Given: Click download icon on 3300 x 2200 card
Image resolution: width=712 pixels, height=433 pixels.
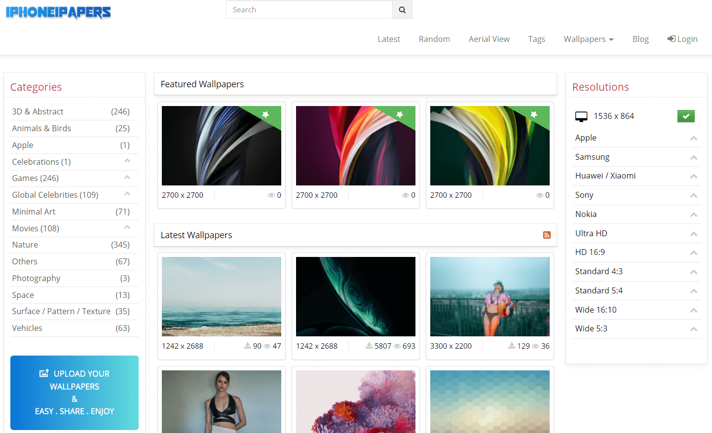Looking at the screenshot, I should click(x=512, y=346).
